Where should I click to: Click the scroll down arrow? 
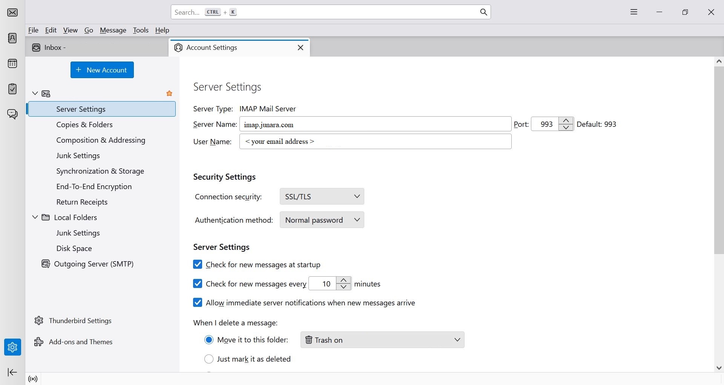click(719, 368)
